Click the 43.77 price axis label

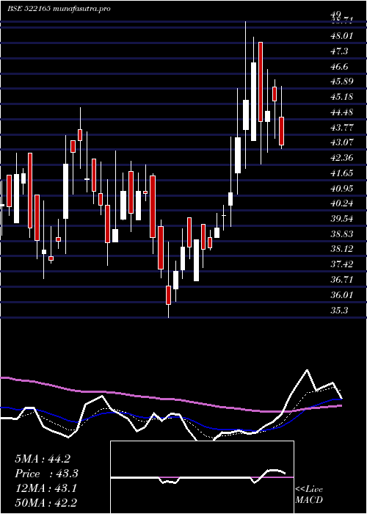(x=342, y=127)
